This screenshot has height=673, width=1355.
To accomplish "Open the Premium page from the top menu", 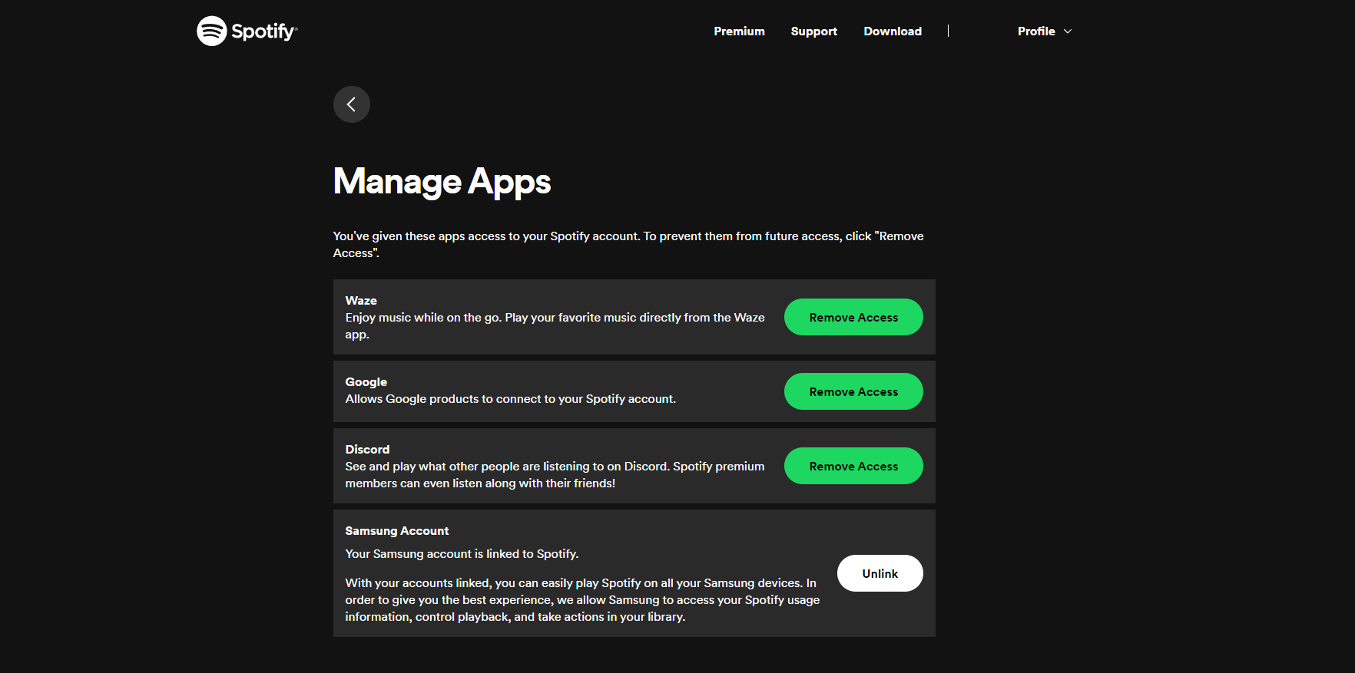I will [739, 31].
